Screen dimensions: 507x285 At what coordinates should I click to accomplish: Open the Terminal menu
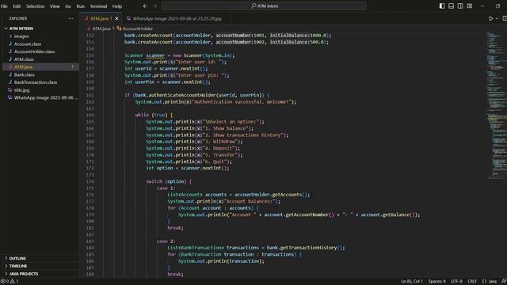pos(98,6)
